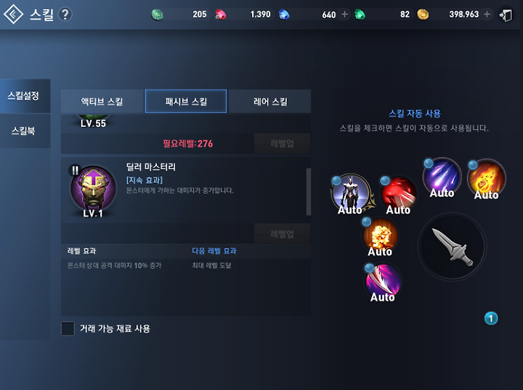Tap the exit door icon
The width and height of the screenshot is (523, 390).
[506, 15]
